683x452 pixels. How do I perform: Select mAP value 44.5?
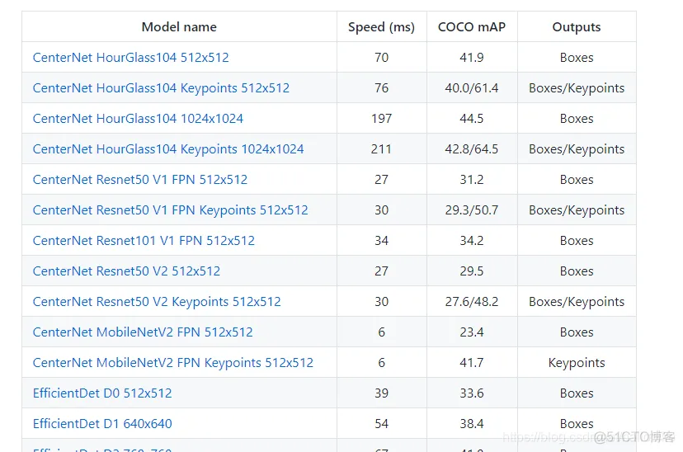coord(472,119)
